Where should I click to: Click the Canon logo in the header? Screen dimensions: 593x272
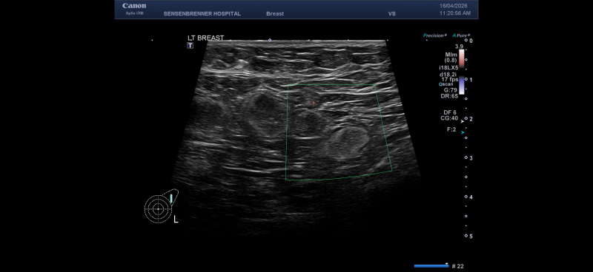tap(134, 6)
